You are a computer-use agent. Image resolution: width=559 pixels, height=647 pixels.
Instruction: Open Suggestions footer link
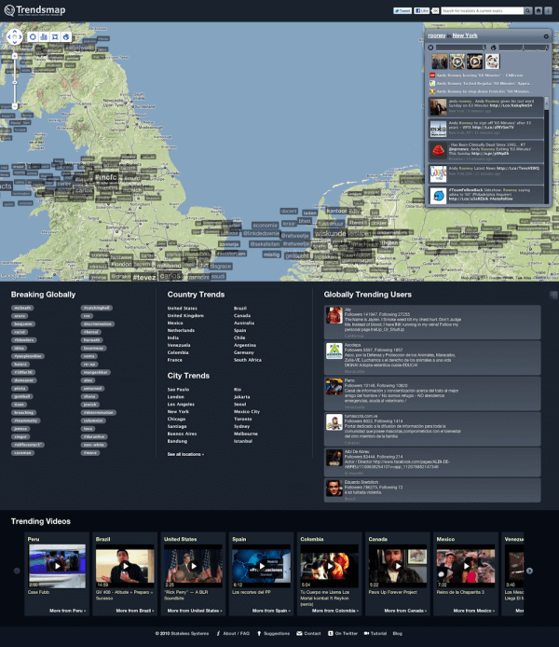click(x=273, y=633)
